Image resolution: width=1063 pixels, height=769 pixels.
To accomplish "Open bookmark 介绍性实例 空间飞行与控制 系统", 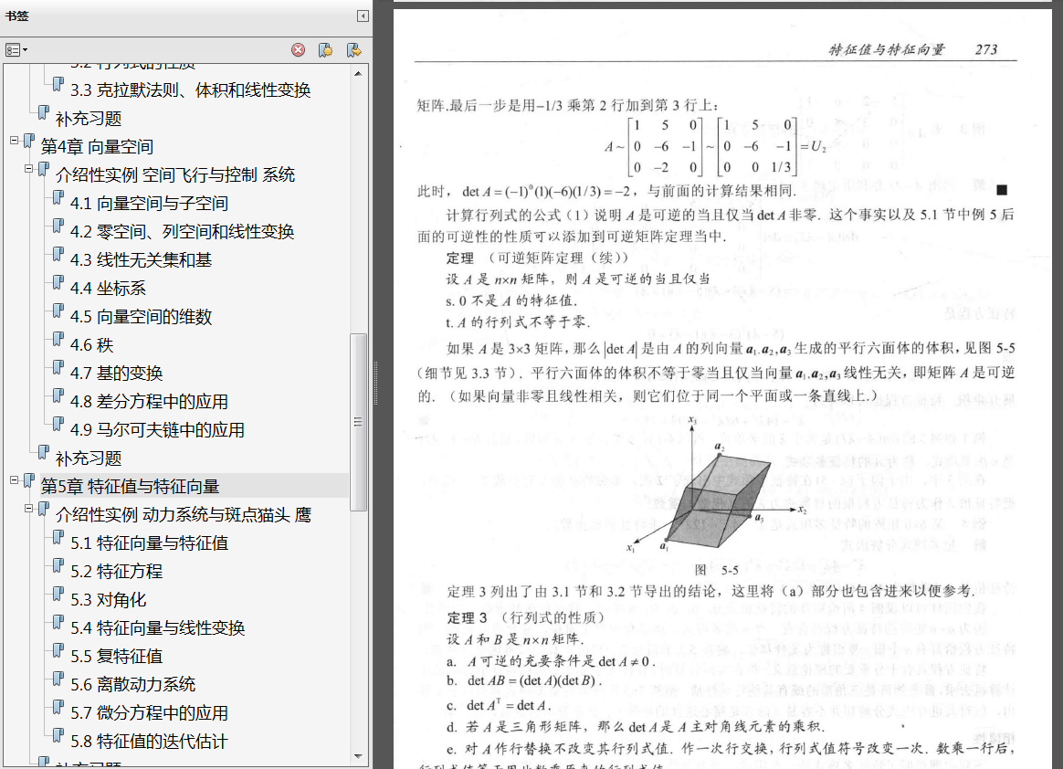I will [175, 175].
